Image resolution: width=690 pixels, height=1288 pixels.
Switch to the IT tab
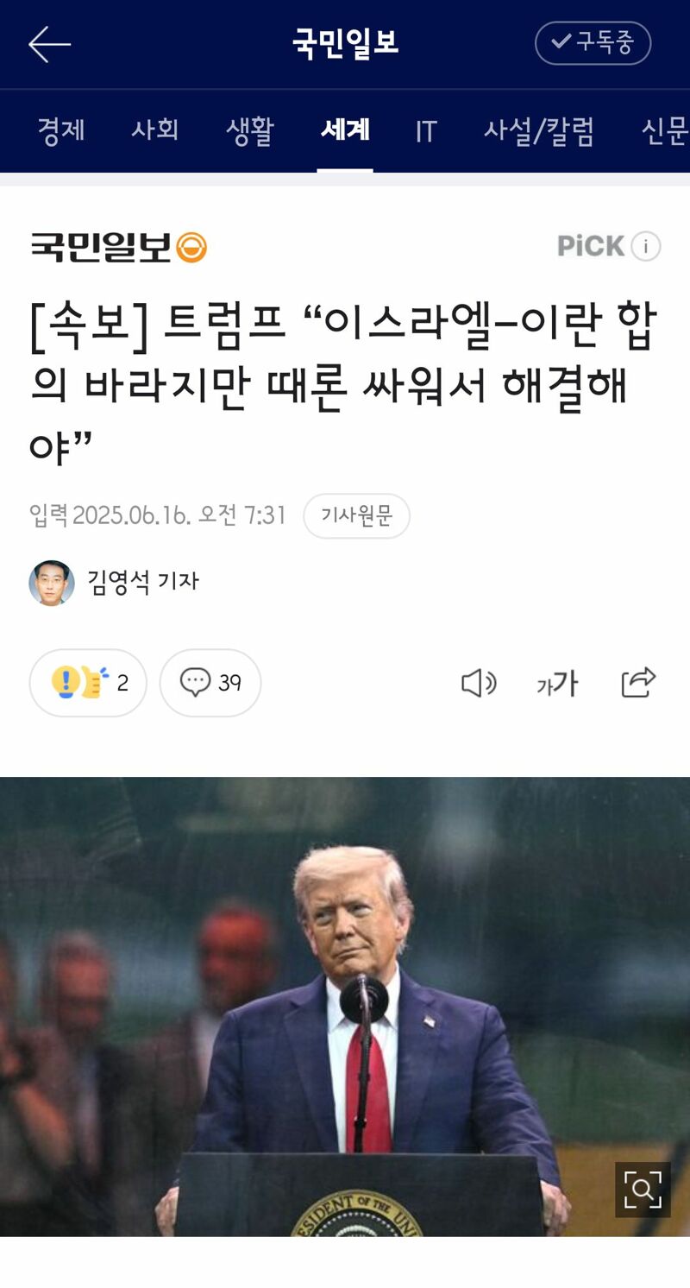point(426,131)
